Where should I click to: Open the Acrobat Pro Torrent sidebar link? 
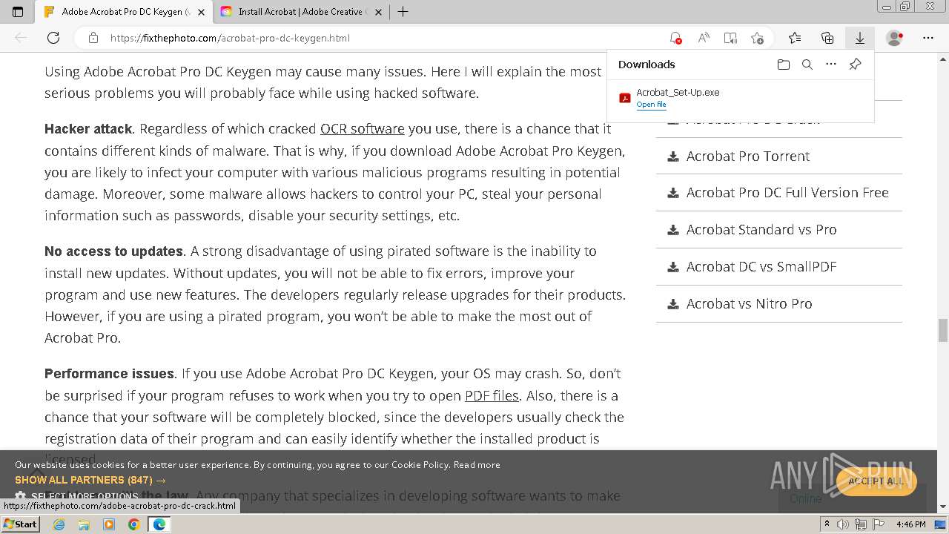tap(748, 156)
